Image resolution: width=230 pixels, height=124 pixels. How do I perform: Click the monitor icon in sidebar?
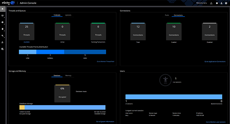[x=2, y=16]
